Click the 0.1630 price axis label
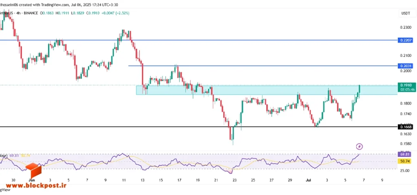 [405, 134]
